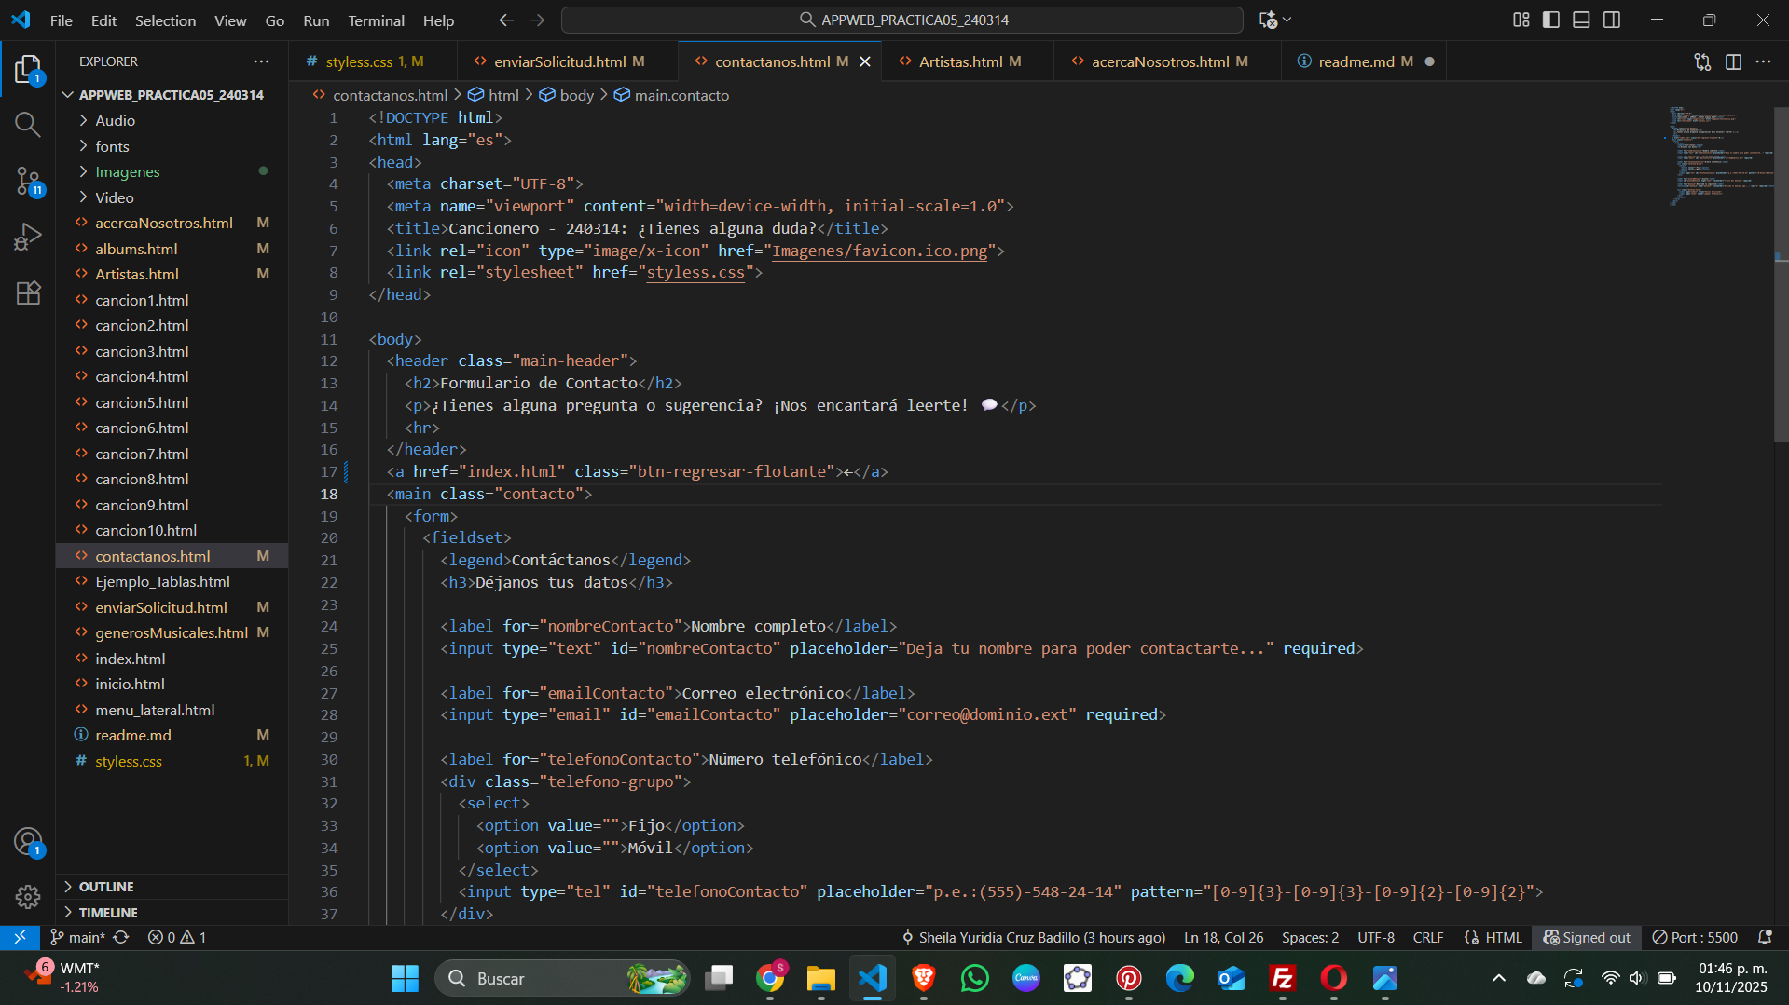The image size is (1789, 1005).
Task: Click the editor vertical scrollbar
Action: tap(1781, 279)
